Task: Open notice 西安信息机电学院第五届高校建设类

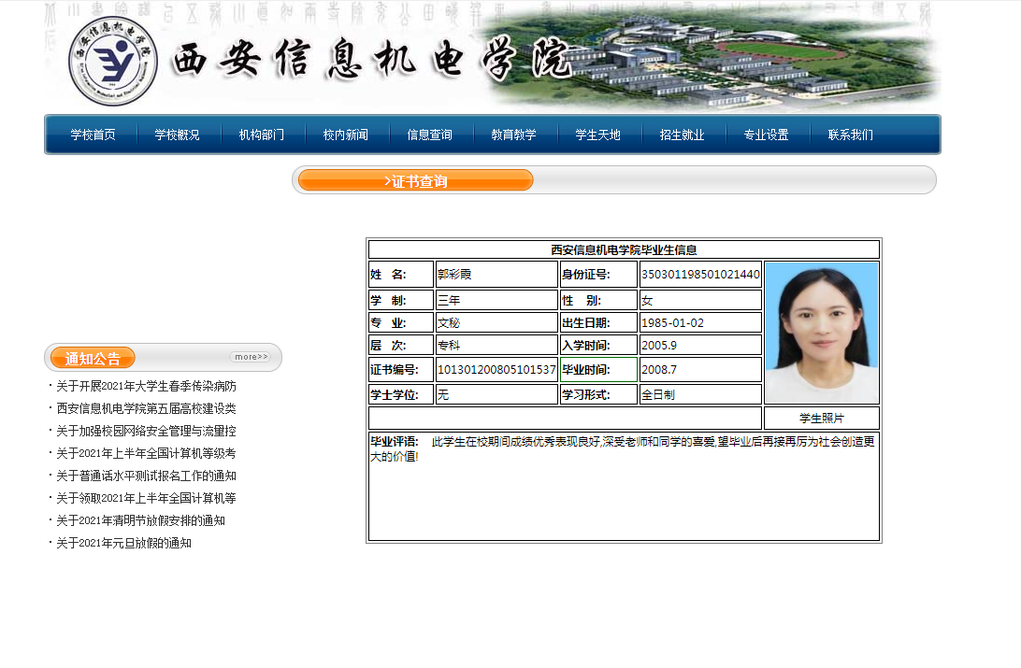Action: click(x=146, y=408)
